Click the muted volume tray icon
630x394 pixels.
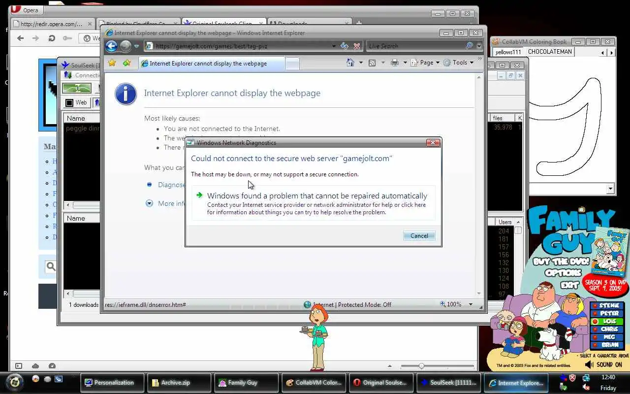[586, 388]
